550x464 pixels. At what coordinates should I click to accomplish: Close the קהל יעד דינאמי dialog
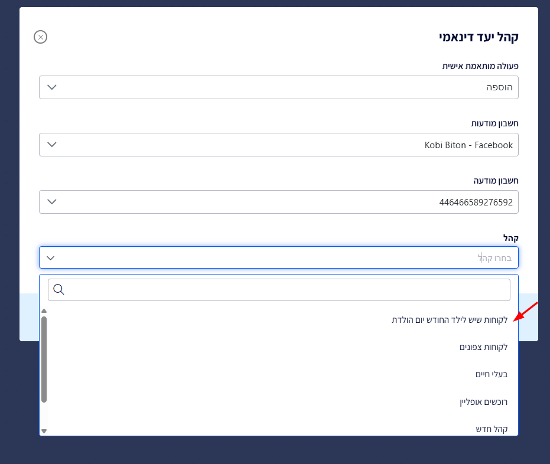pos(40,37)
